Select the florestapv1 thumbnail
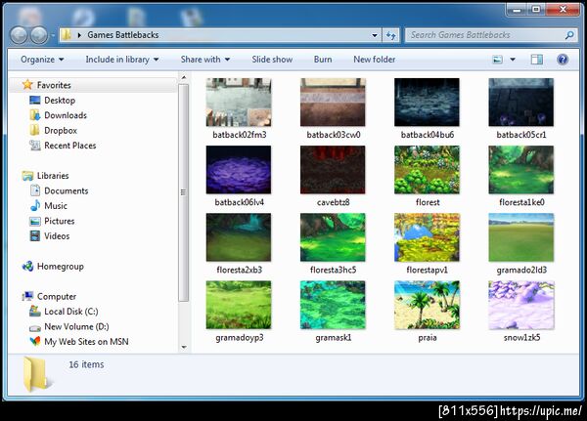The width and height of the screenshot is (587, 421). point(427,237)
